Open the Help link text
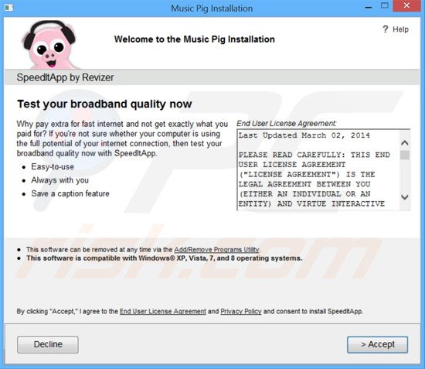This screenshot has width=425, height=369. click(400, 29)
